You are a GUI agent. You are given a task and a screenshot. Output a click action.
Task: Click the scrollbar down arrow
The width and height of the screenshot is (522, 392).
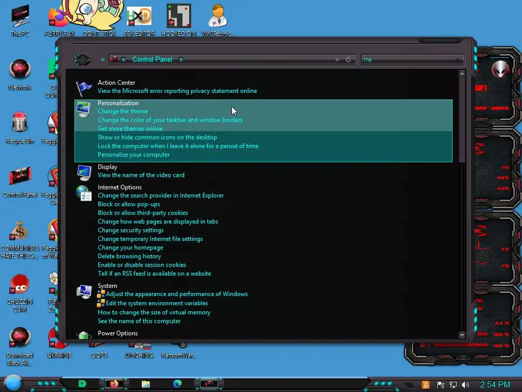[462, 335]
